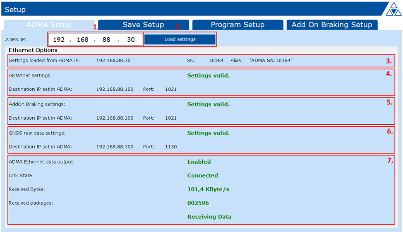Click the fourth IP octet field 30
This screenshot has height=232, width=403.
click(x=131, y=40)
